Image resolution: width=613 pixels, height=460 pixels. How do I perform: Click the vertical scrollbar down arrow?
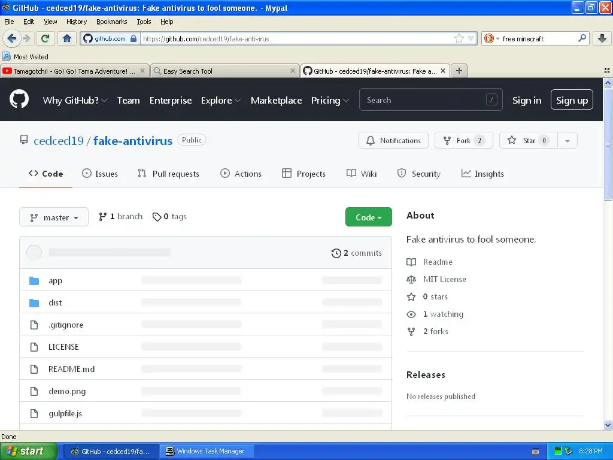[x=608, y=425]
